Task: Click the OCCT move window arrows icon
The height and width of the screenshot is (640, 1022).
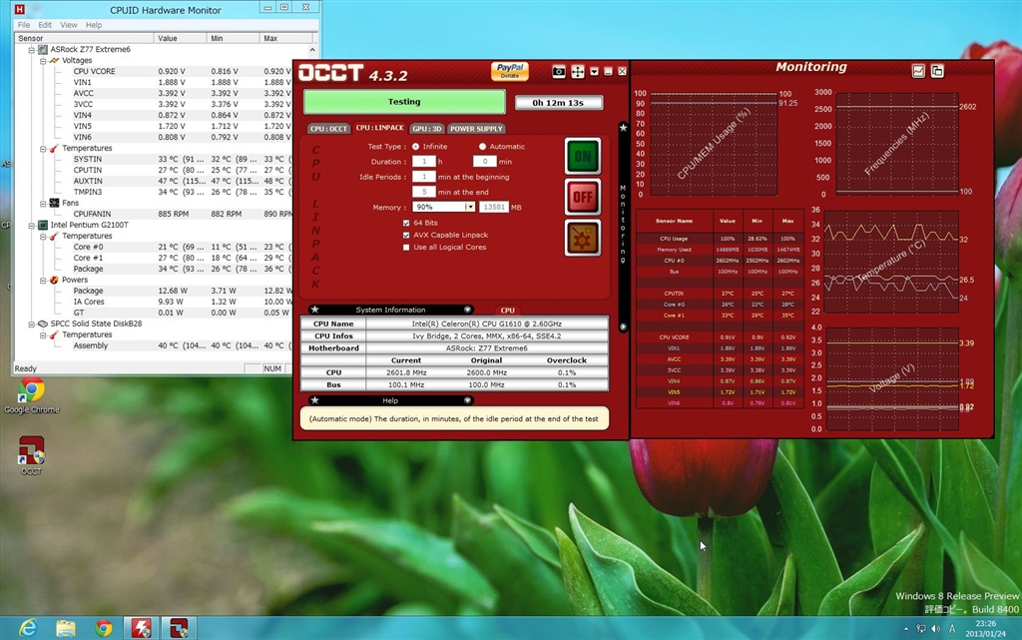Action: pyautogui.click(x=578, y=72)
